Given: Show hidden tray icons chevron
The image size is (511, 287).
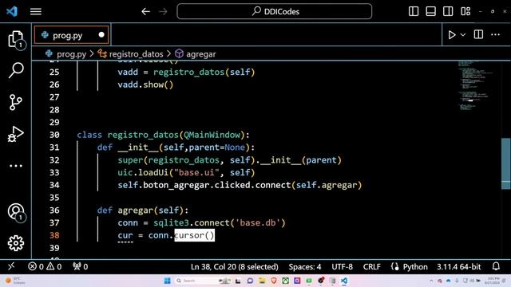Looking at the screenshot, I should coord(431,281).
